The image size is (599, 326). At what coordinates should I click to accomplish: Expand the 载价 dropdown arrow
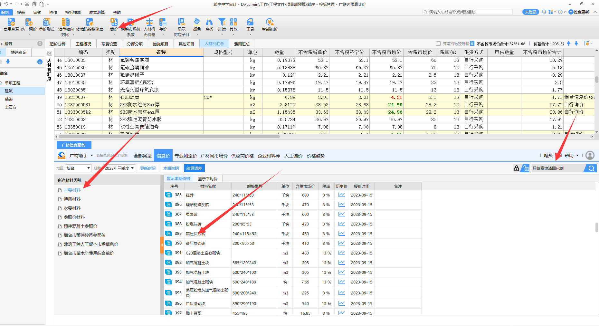pos(114,34)
